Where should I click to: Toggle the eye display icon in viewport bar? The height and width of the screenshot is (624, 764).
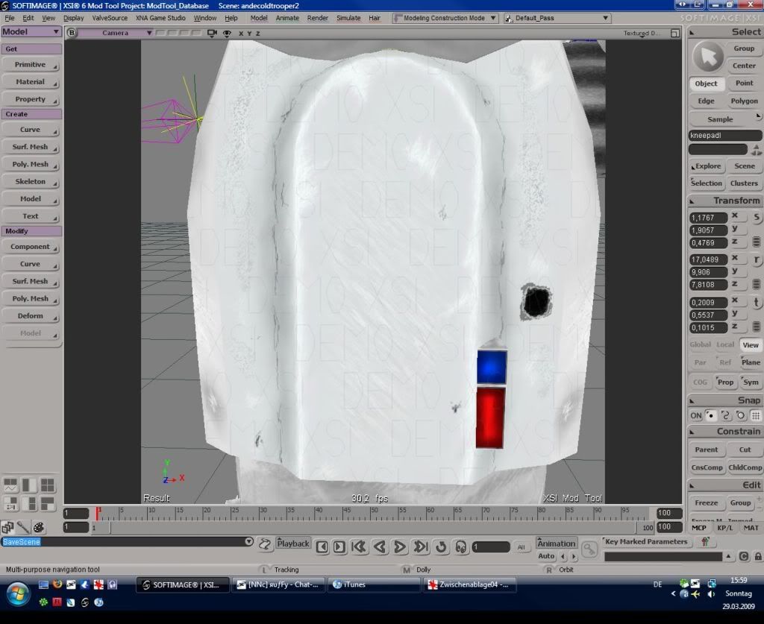click(227, 33)
